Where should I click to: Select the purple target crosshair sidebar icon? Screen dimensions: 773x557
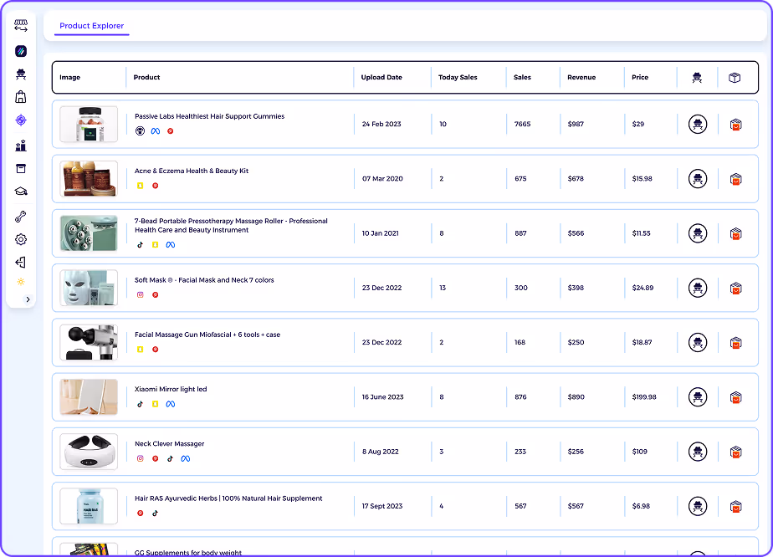pos(21,120)
